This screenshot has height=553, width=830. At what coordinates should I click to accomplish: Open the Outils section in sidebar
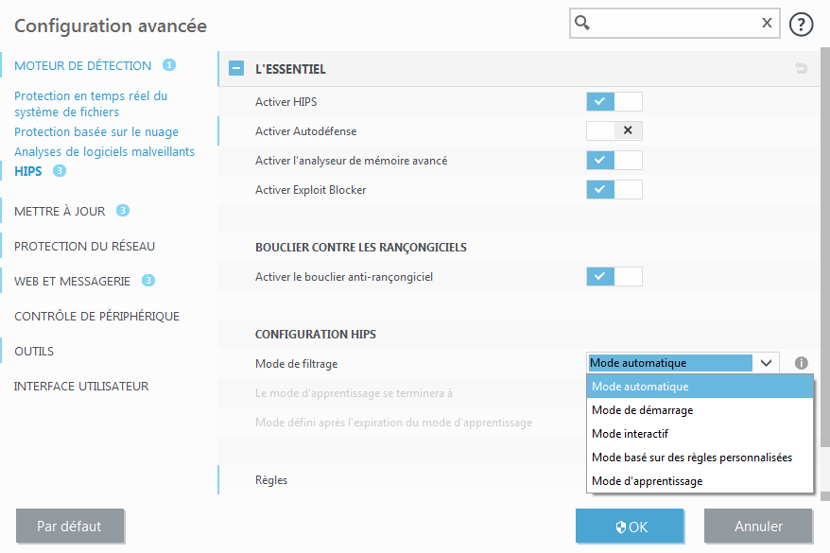34,352
